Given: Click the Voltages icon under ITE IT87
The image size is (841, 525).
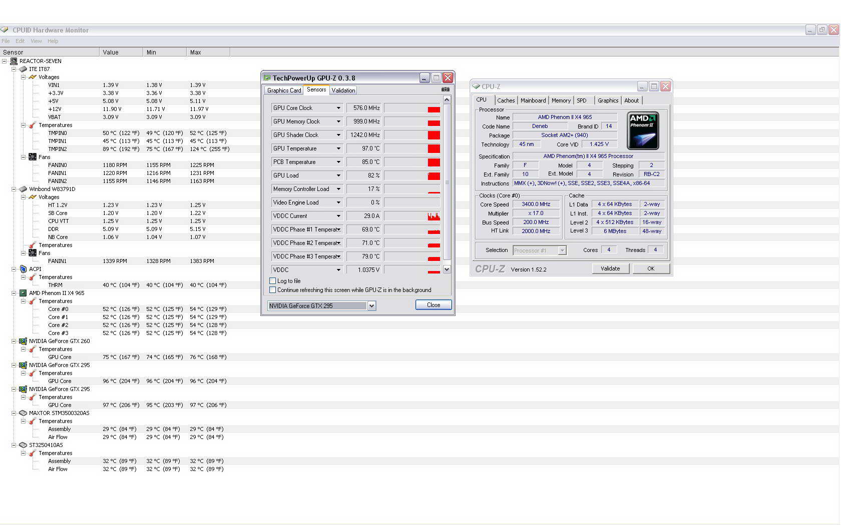Looking at the screenshot, I should (x=33, y=77).
